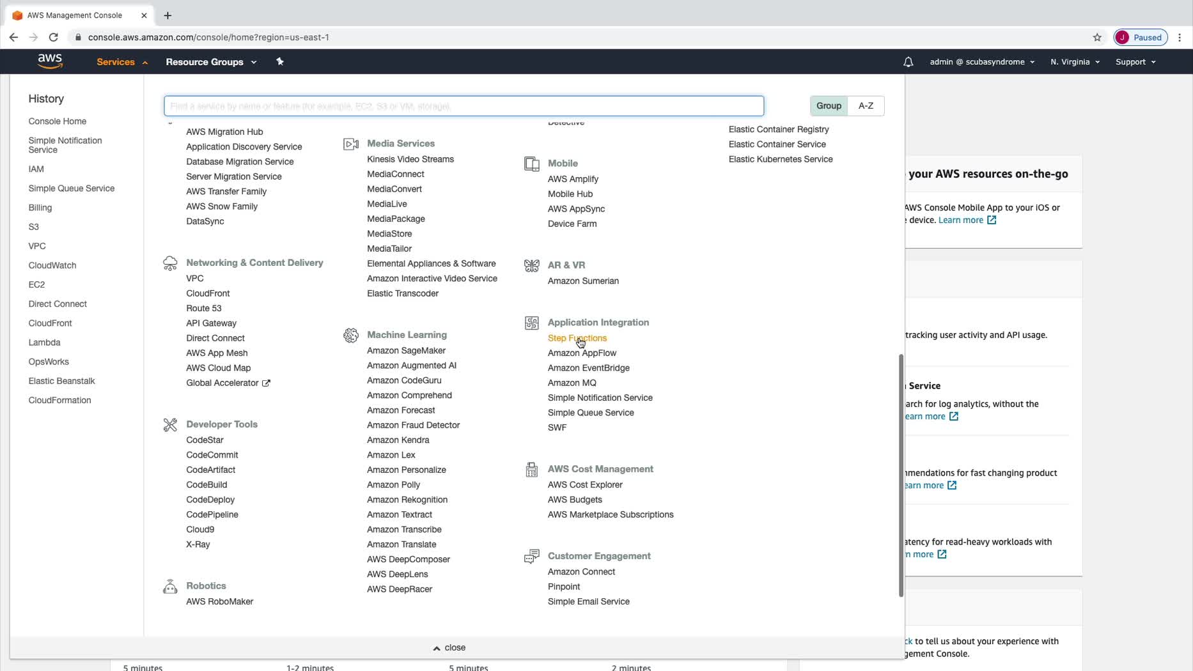Click the AWS logo home icon
The image size is (1193, 671).
(x=50, y=61)
